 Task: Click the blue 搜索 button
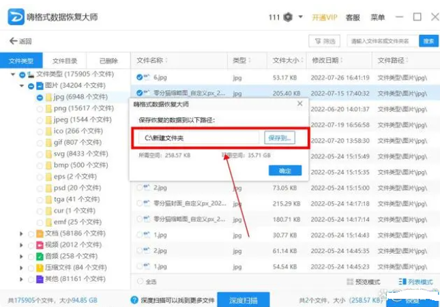[x=428, y=41]
